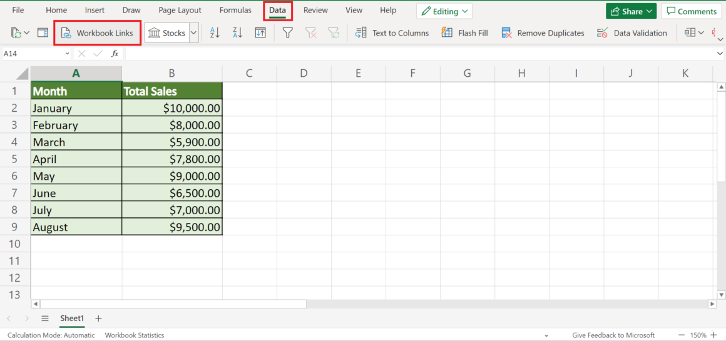Screen dimensions: 726x341
Task: Open the Page Layout tab
Action: coord(180,11)
